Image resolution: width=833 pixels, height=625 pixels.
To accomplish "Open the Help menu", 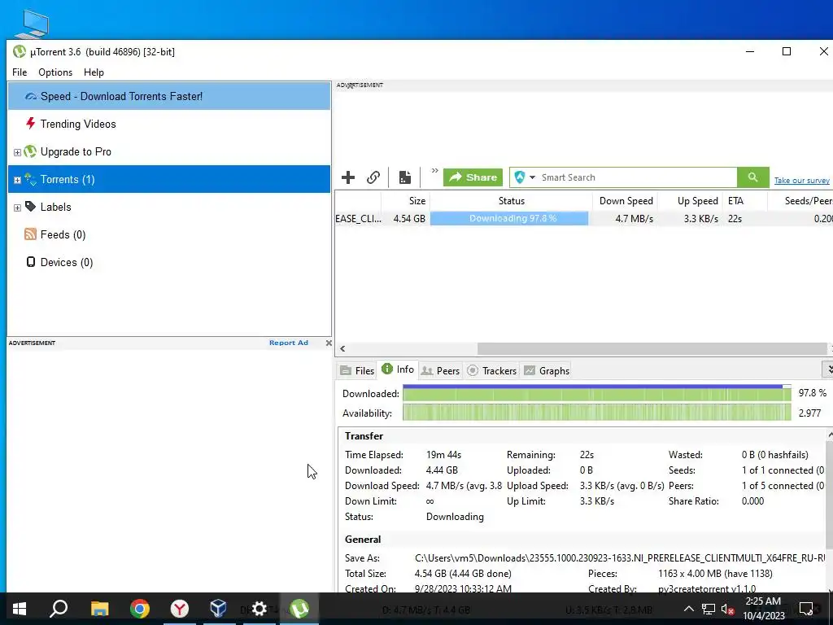I will (94, 72).
